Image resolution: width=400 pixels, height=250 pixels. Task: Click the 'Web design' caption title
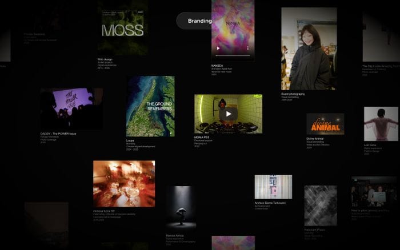click(x=105, y=59)
